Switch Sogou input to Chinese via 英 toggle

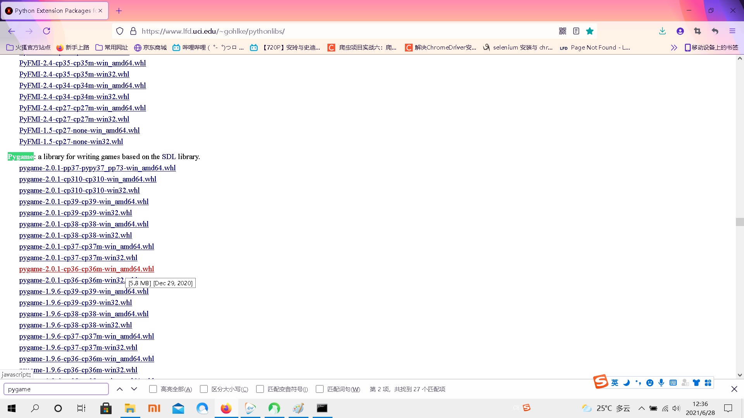(614, 383)
